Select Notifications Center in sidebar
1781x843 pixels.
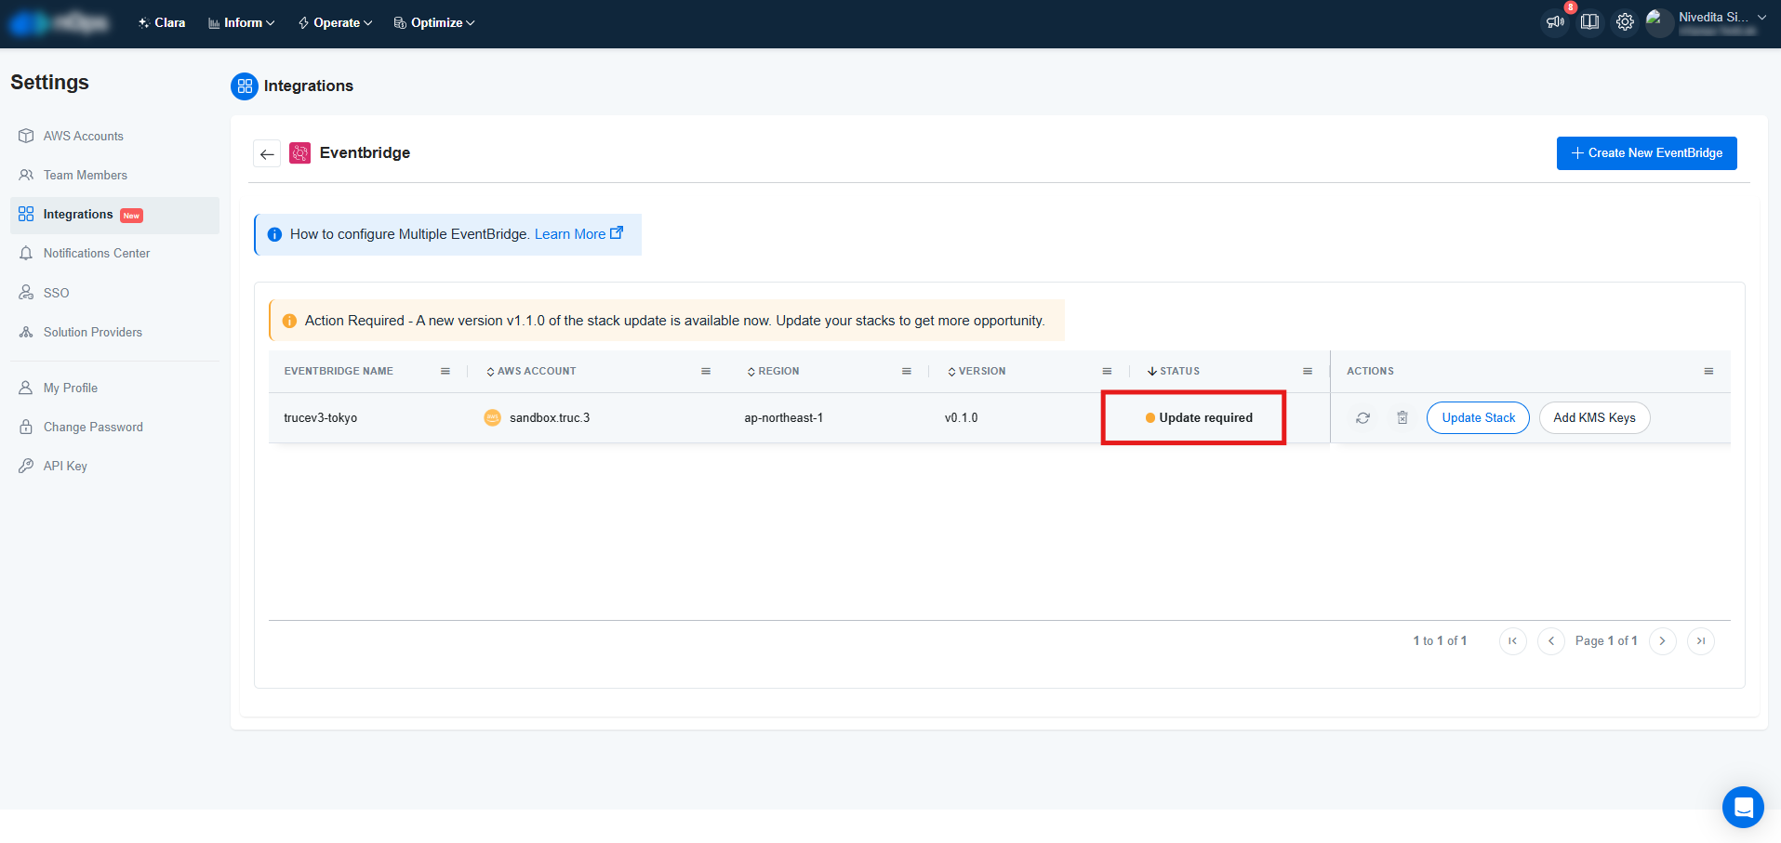[96, 254]
